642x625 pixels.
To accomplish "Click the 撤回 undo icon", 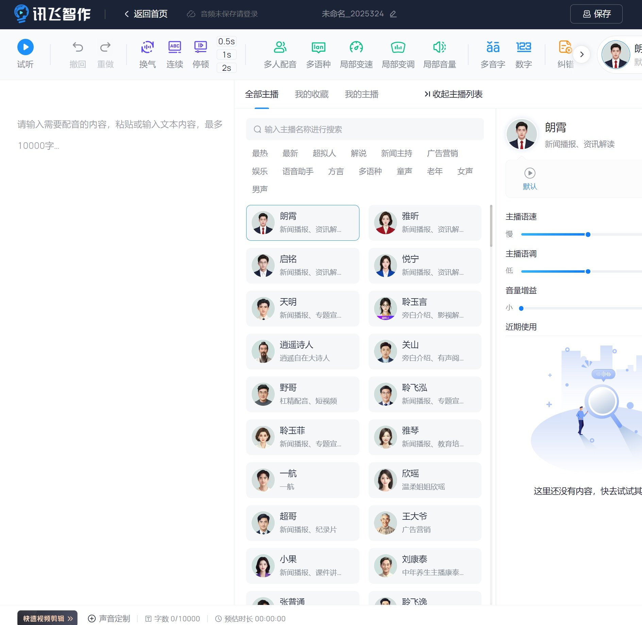I will tap(78, 47).
